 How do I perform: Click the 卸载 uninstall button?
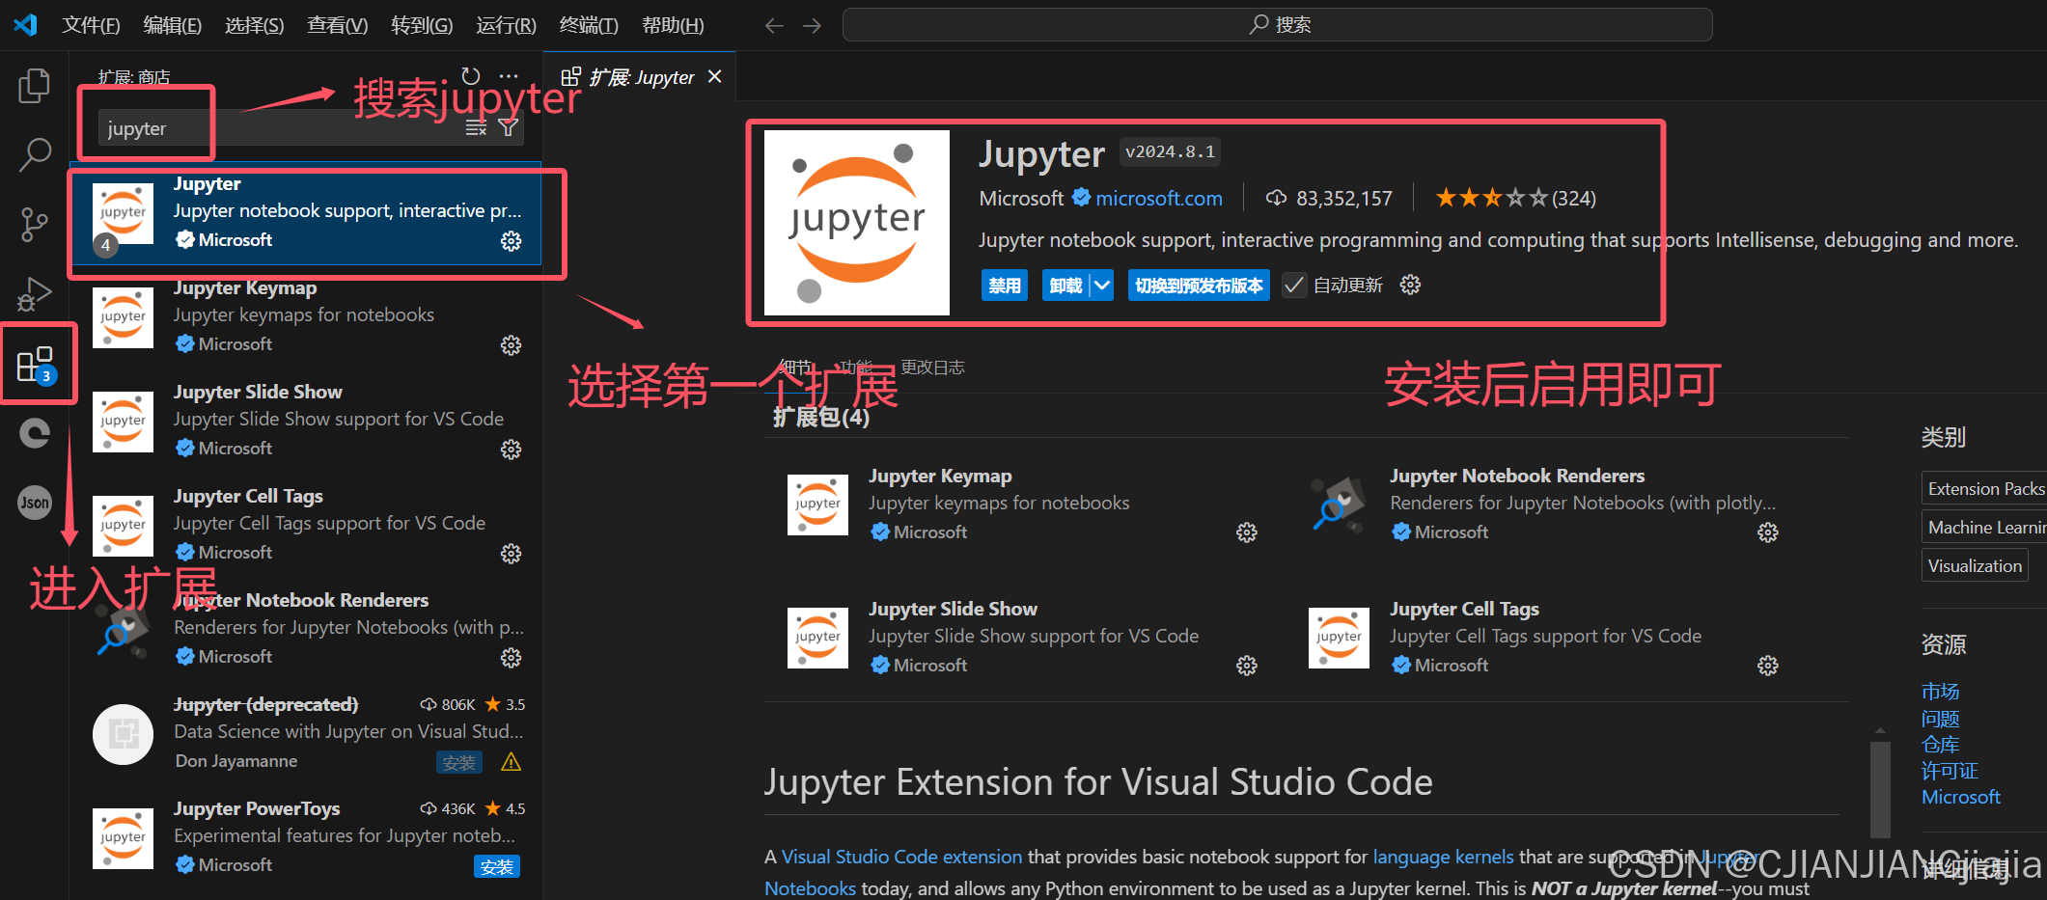(1065, 286)
